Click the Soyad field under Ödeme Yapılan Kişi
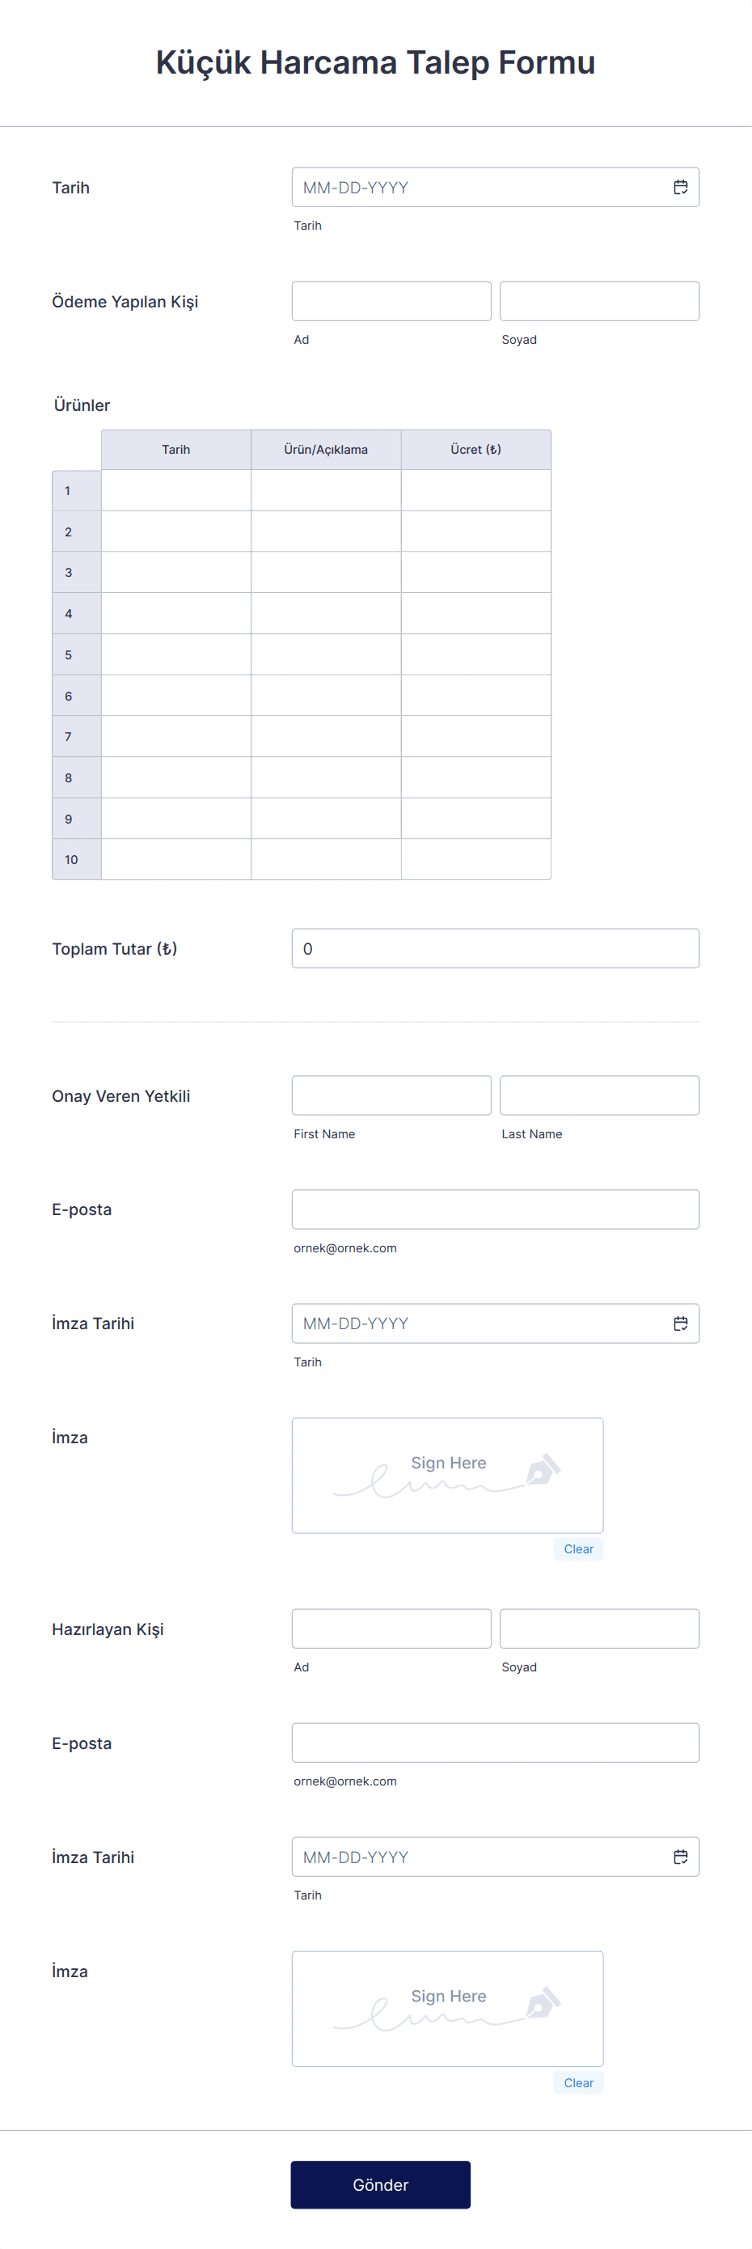 click(598, 300)
